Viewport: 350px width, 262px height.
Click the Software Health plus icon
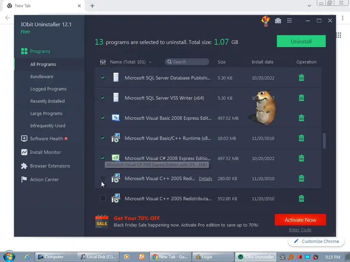click(24, 139)
